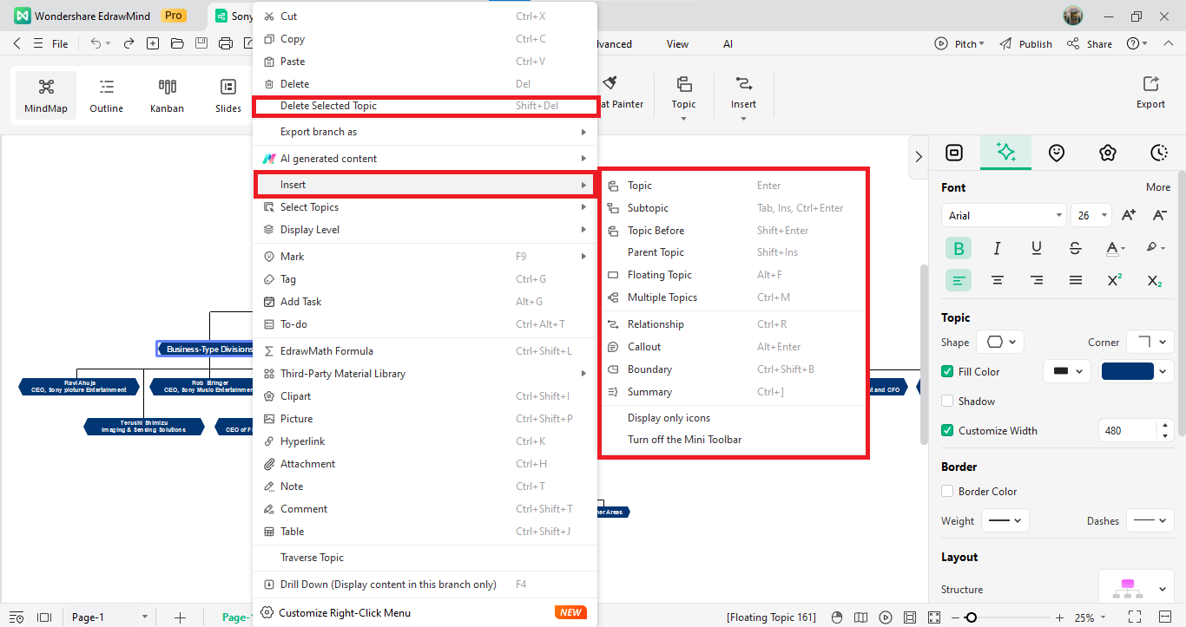
Task: Enable Border Color checkbox
Action: (947, 492)
